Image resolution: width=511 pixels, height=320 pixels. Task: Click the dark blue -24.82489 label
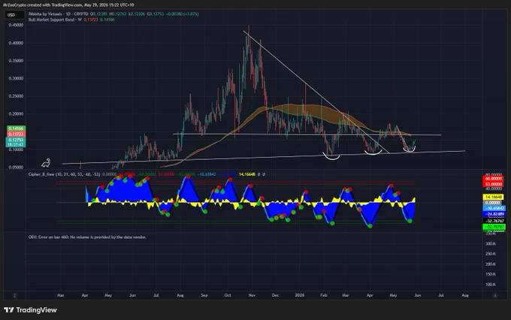coord(494,214)
